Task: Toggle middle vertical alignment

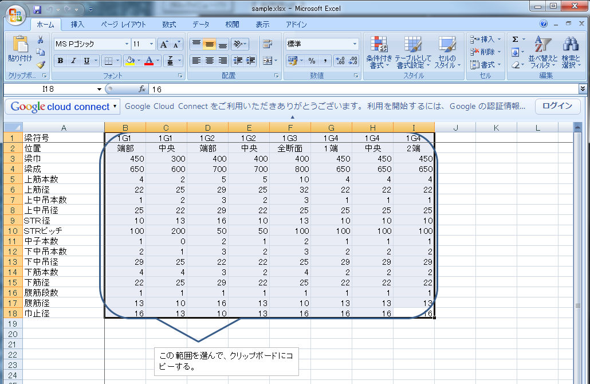Action: point(210,44)
